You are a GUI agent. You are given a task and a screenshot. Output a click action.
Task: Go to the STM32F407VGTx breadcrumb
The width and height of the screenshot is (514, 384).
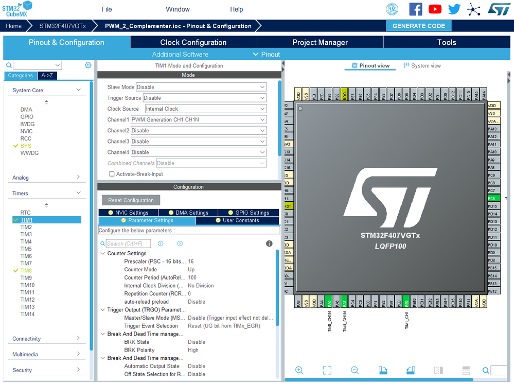[x=63, y=26]
